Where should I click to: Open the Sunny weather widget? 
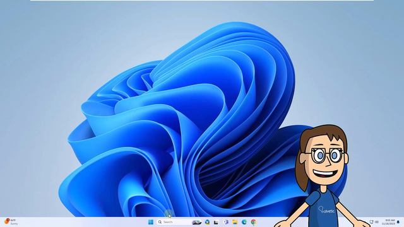tap(11, 222)
